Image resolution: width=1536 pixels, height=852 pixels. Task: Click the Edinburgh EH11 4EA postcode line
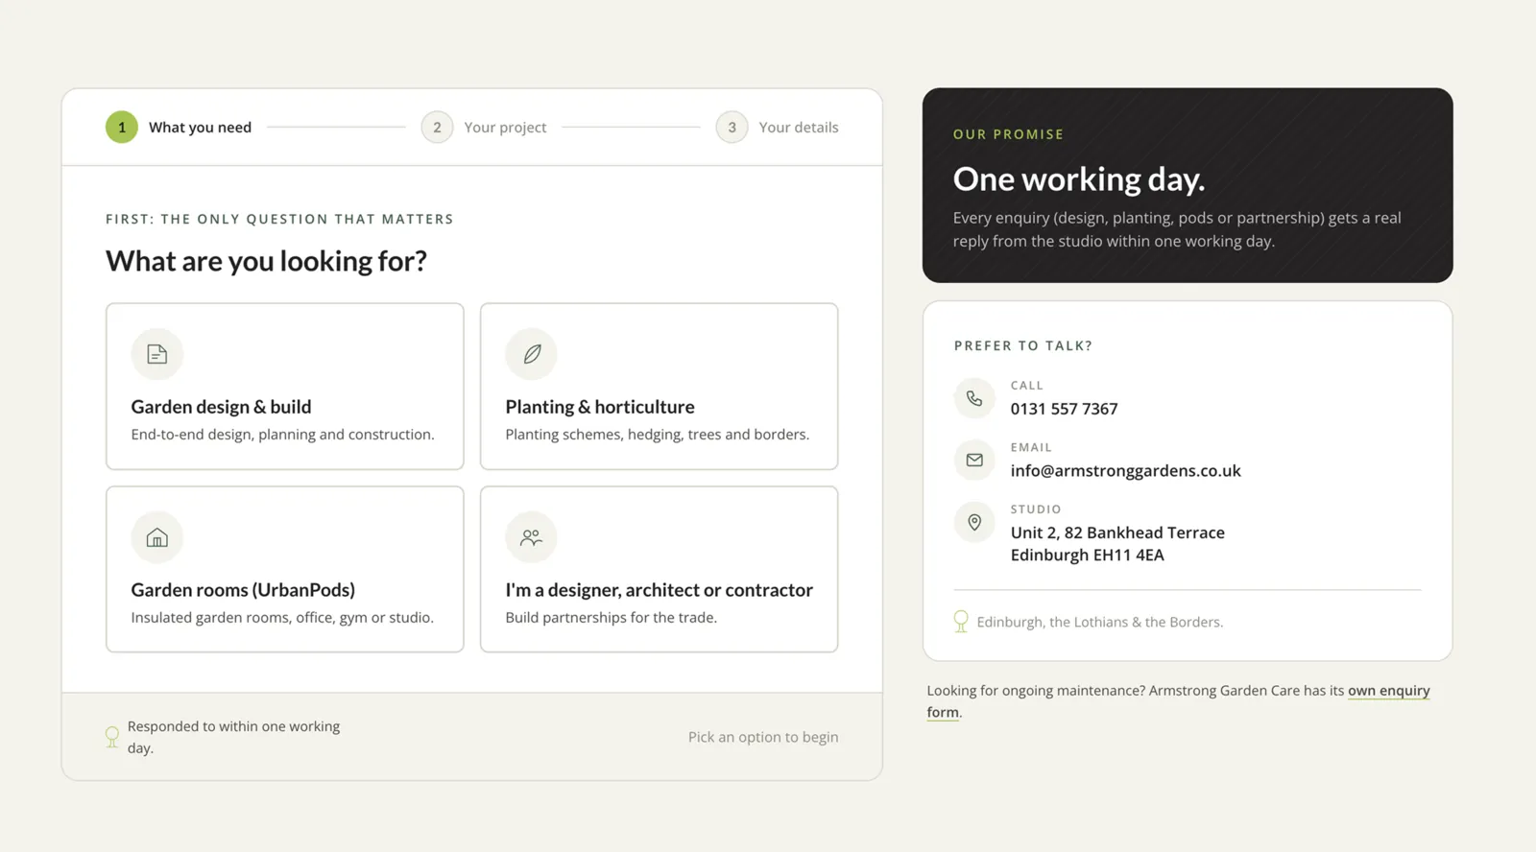[x=1087, y=556]
